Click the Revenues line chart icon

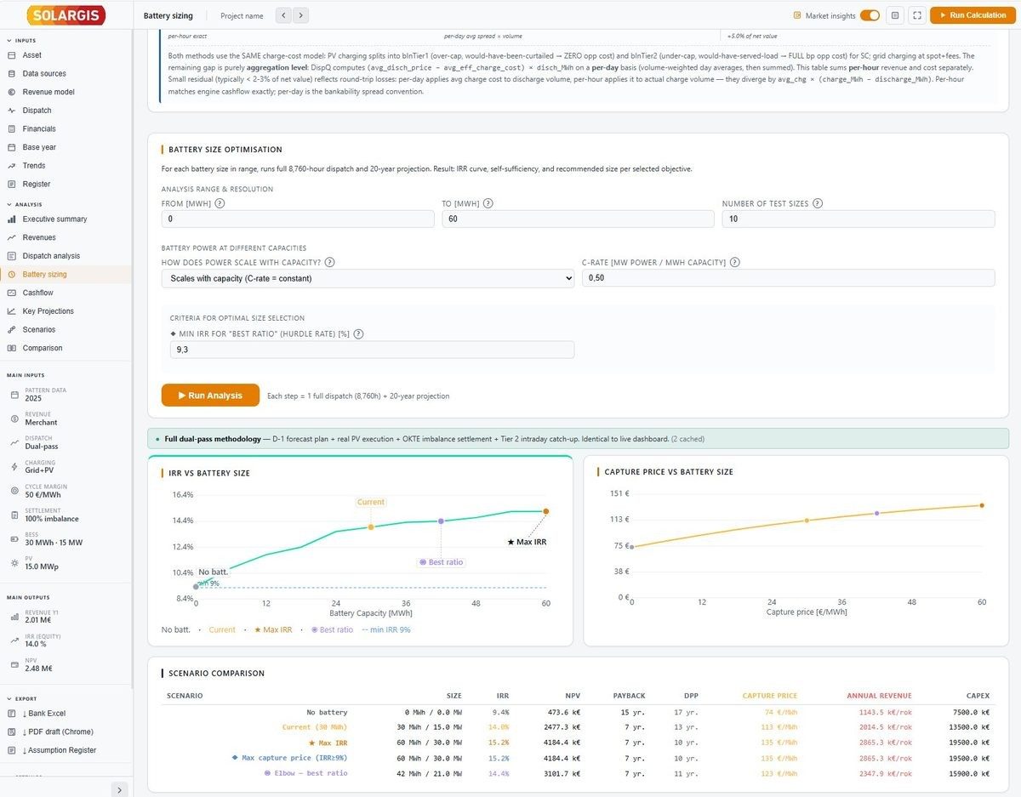point(12,237)
